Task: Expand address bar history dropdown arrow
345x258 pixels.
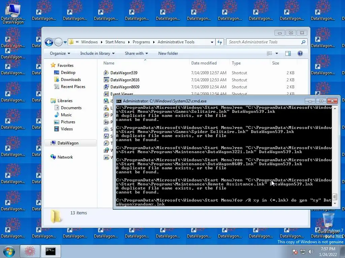Action: [x=212, y=42]
